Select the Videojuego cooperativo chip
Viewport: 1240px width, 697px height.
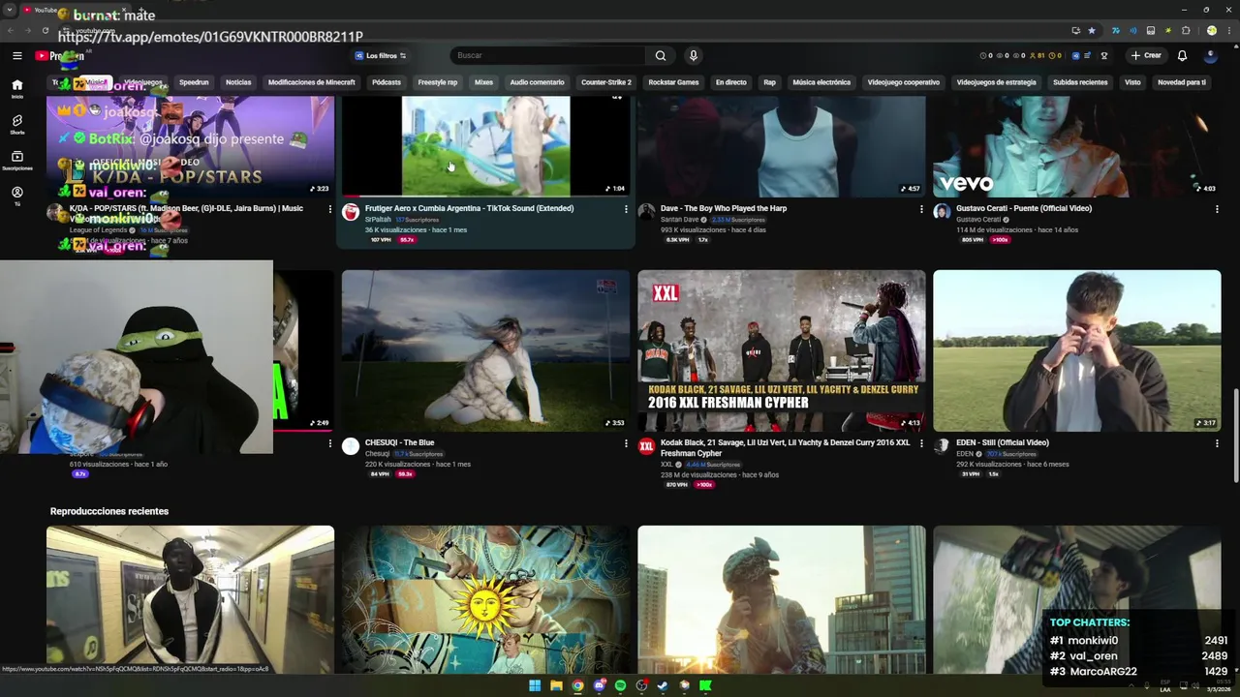pos(904,82)
